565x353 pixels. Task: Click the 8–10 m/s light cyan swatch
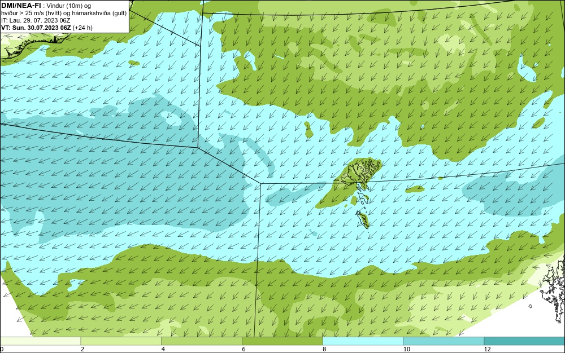pyautogui.click(x=363, y=341)
